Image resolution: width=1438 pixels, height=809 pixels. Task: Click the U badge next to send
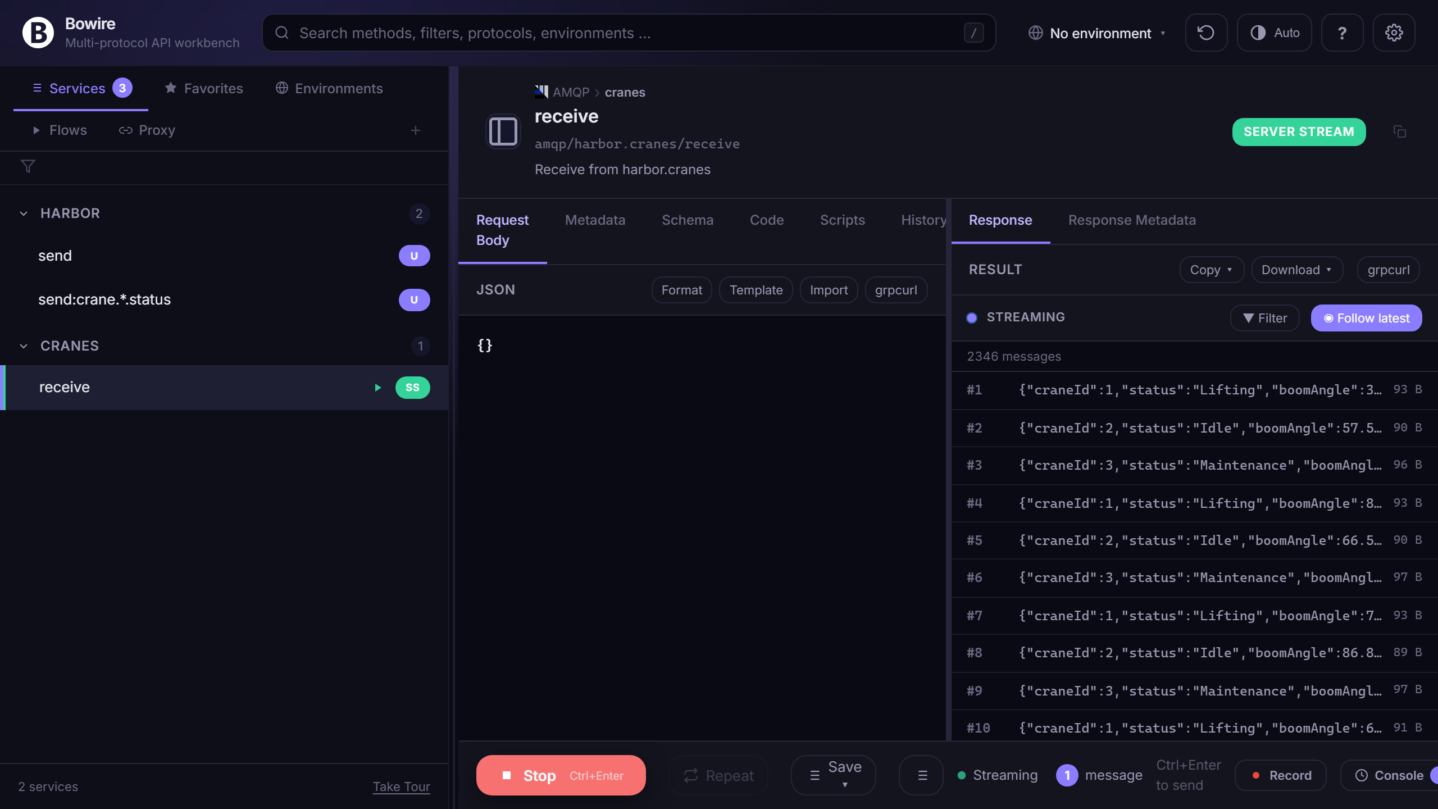[x=415, y=256]
